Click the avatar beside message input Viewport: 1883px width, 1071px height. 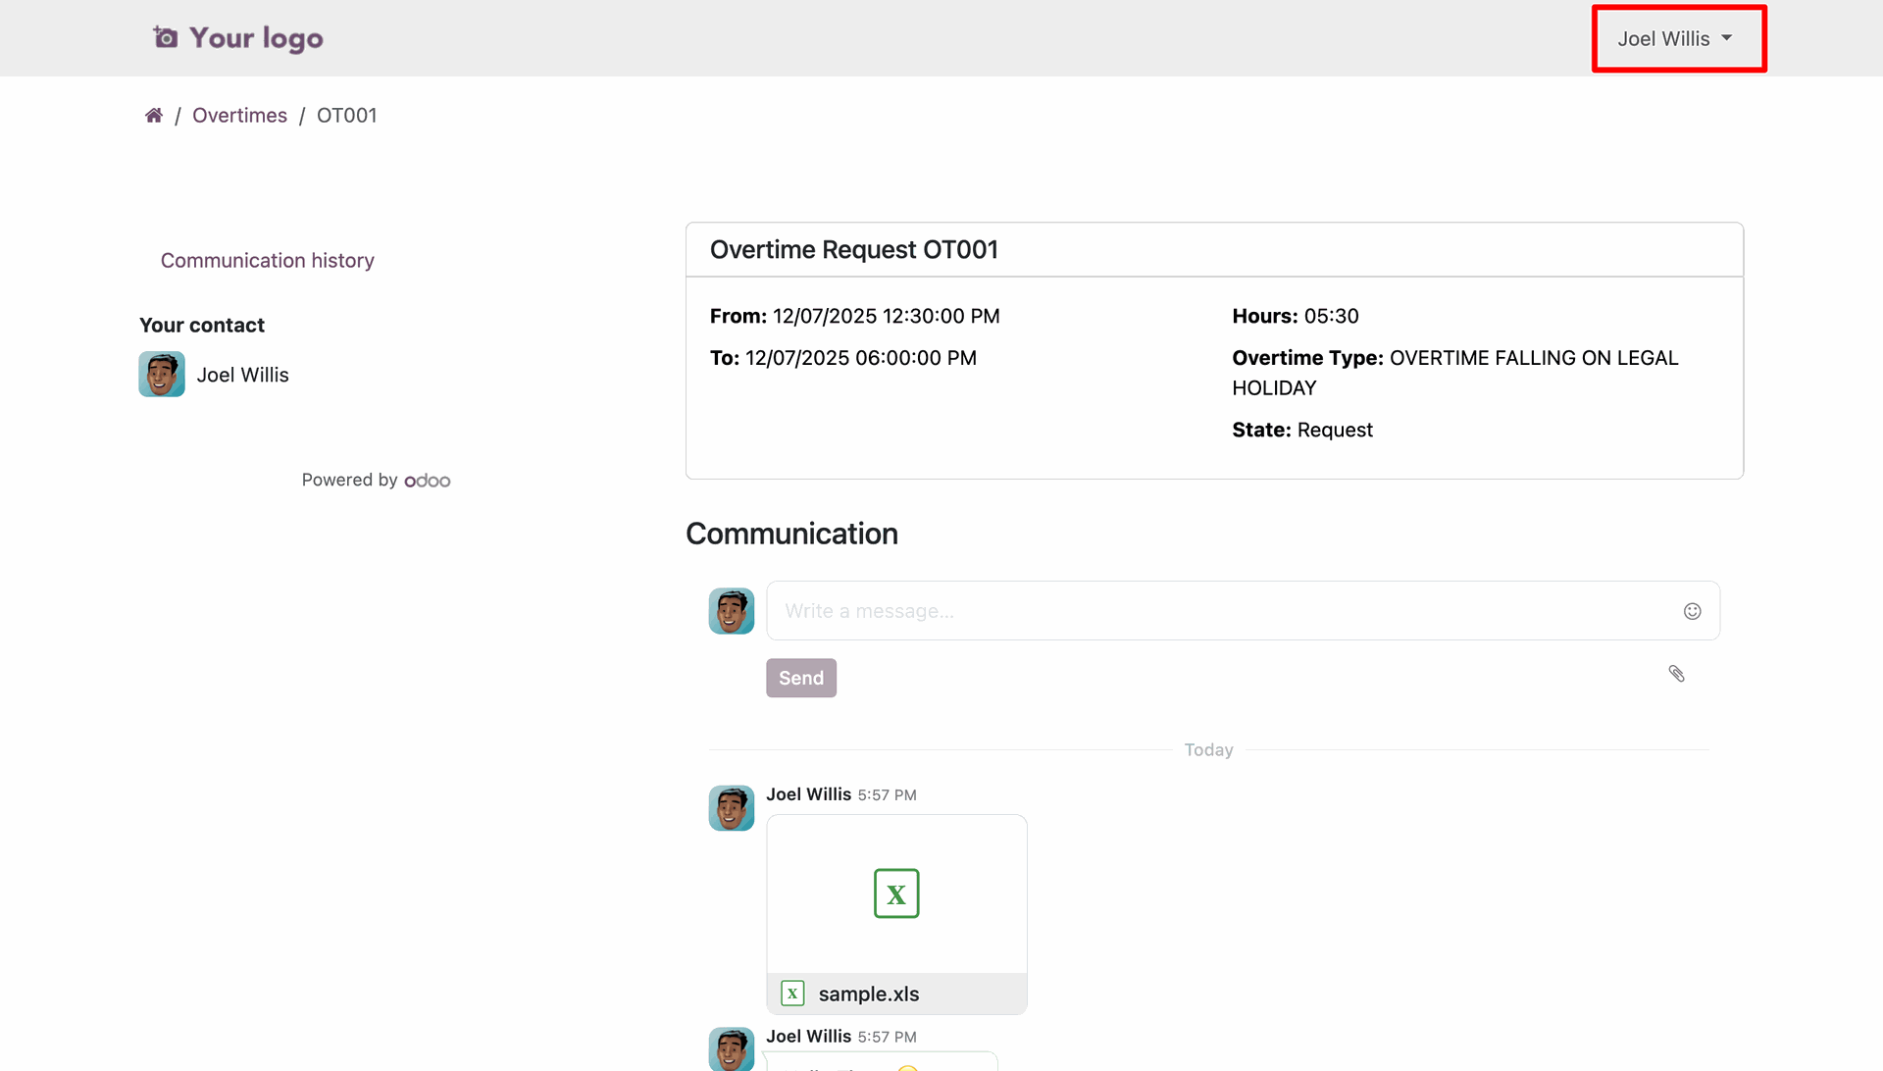[x=732, y=611]
